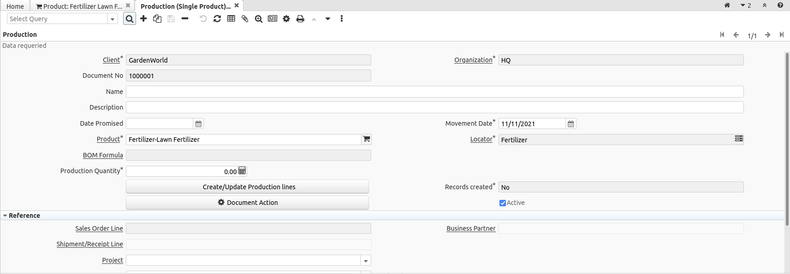Open Product: Fertilizer Lawn tab
Viewport: 790px width, 274px height.
(79, 6)
